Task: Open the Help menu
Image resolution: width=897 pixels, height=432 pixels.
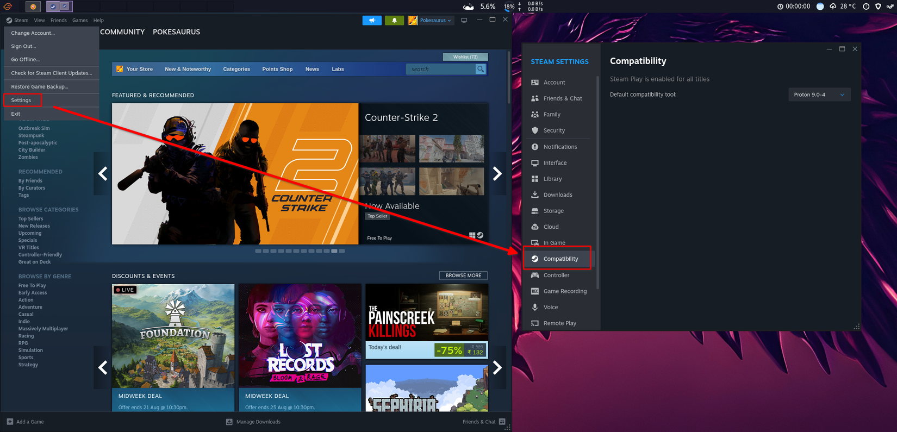Action: pos(98,20)
